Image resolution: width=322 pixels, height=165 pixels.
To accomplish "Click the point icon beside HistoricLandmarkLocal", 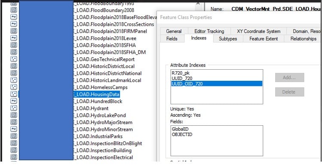I will 14,80.
